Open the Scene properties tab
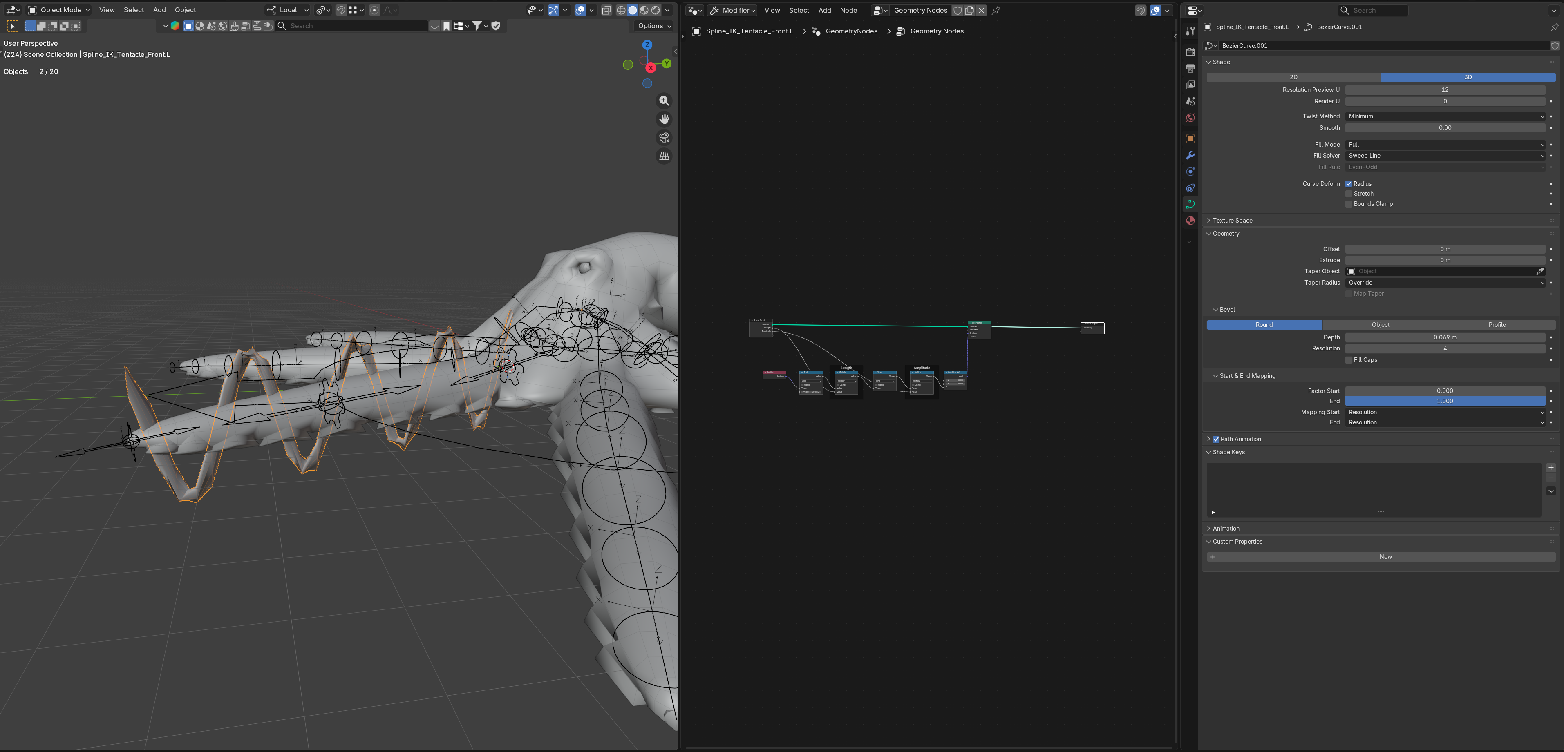Screen dimensions: 1564x752 (1190, 101)
